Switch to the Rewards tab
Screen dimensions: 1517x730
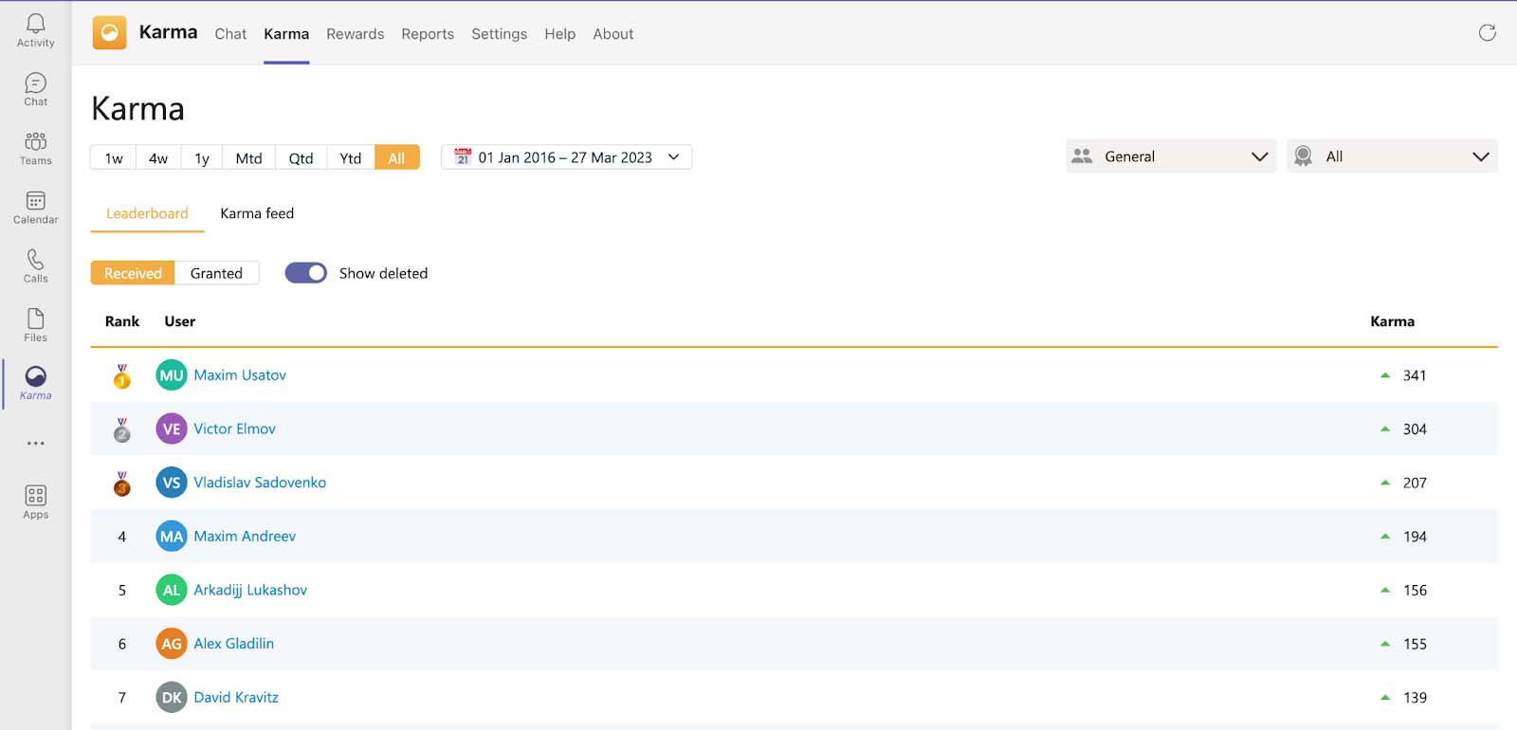pyautogui.click(x=355, y=34)
